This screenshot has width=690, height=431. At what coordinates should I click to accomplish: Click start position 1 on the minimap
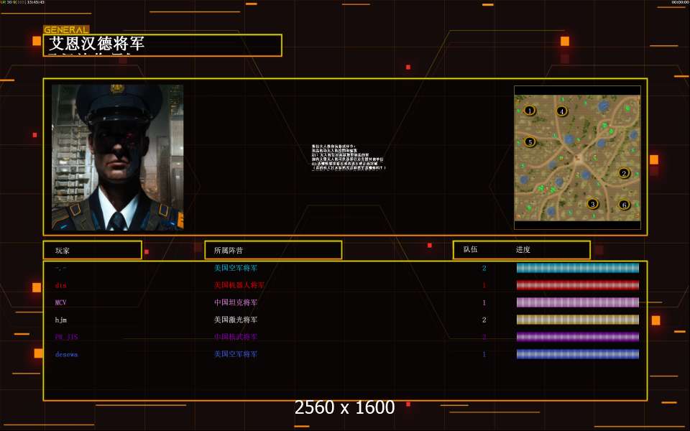tap(530, 111)
